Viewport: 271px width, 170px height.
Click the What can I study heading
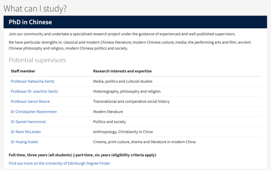click(35, 9)
